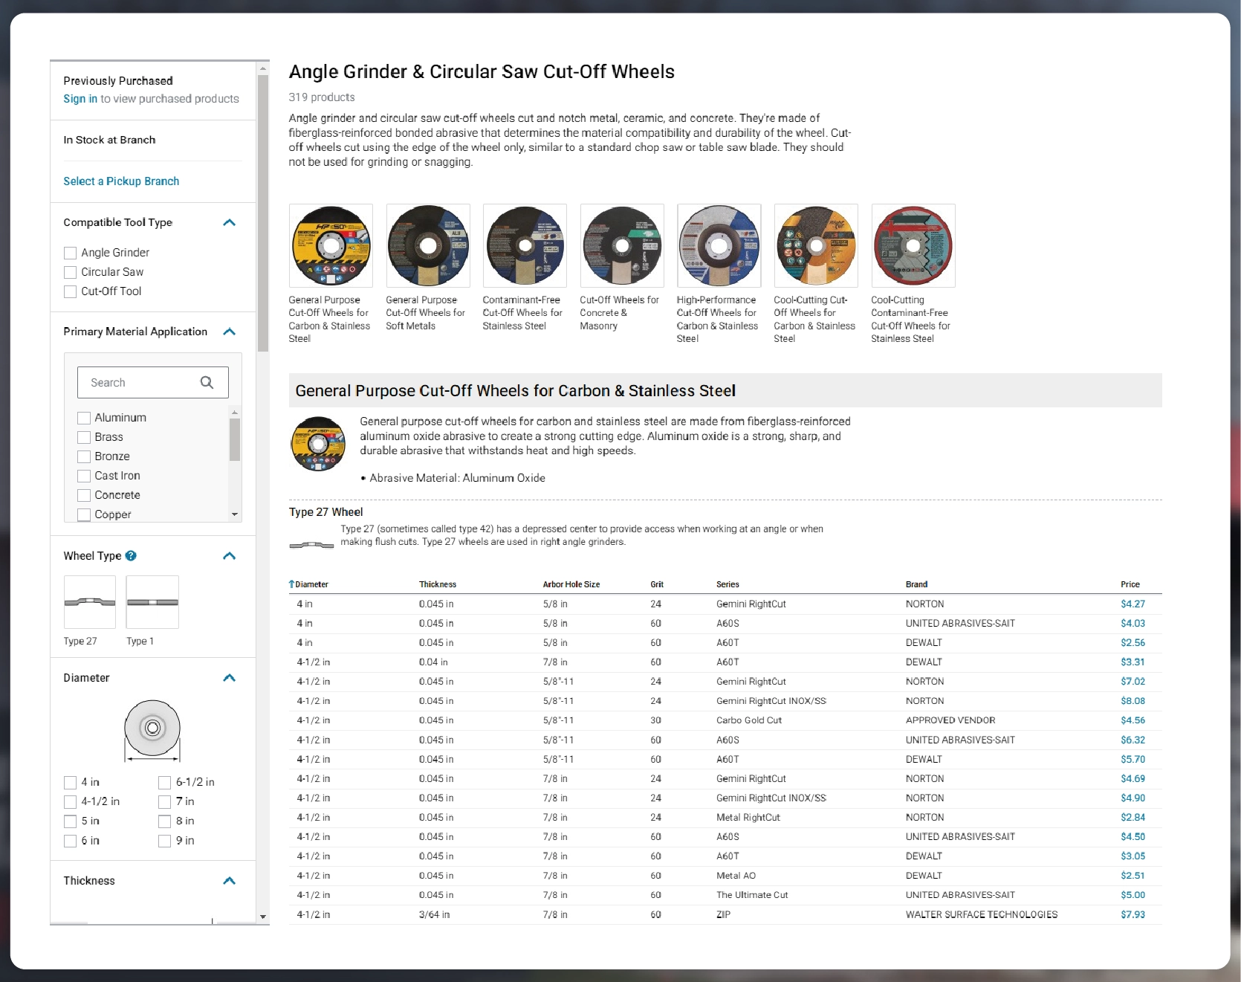This screenshot has height=982, width=1241.
Task: Click the Metal RightCut series row
Action: (x=725, y=818)
